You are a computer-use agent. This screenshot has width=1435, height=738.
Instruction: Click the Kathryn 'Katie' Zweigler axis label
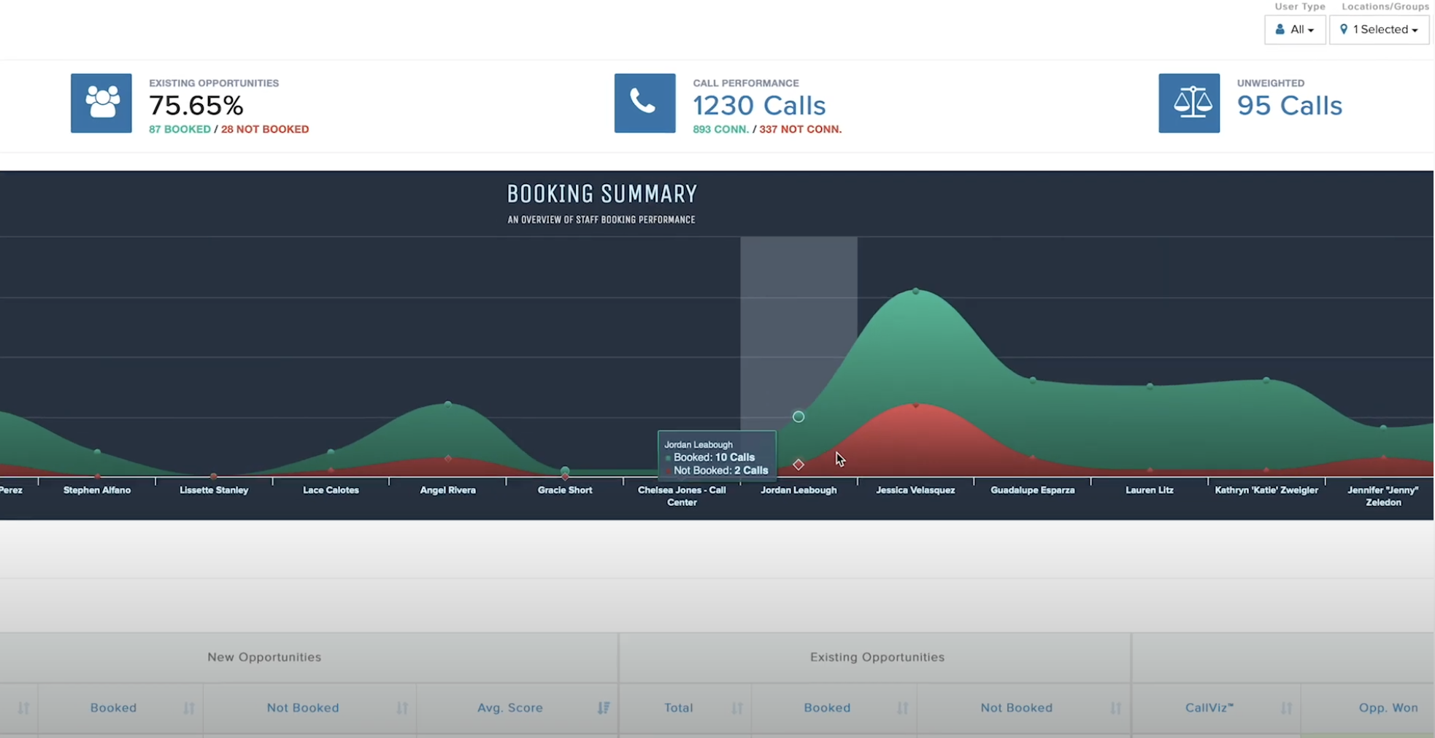pyautogui.click(x=1266, y=490)
